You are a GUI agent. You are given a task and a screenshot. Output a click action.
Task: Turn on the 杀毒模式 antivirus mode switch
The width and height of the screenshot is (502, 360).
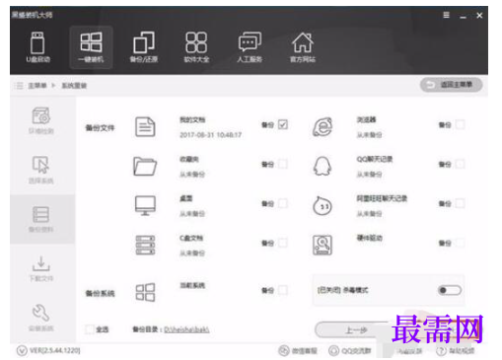coord(450,290)
